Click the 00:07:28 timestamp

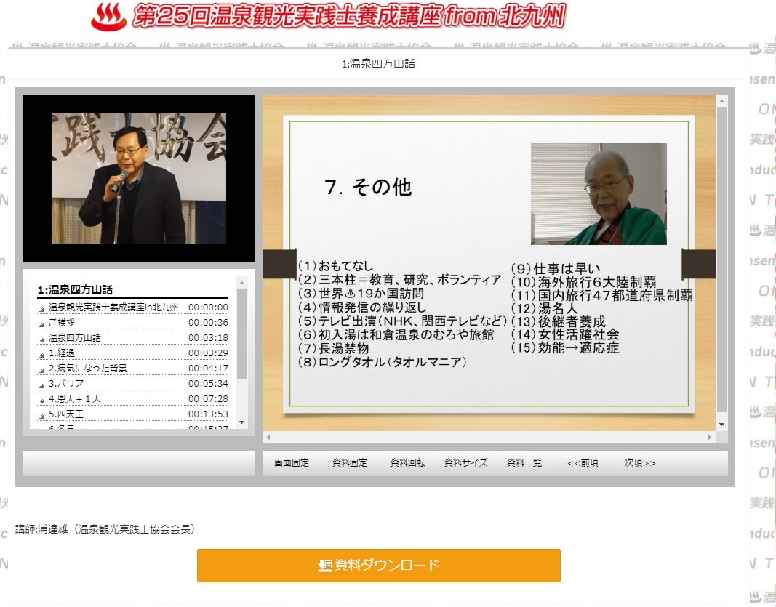[x=208, y=399]
